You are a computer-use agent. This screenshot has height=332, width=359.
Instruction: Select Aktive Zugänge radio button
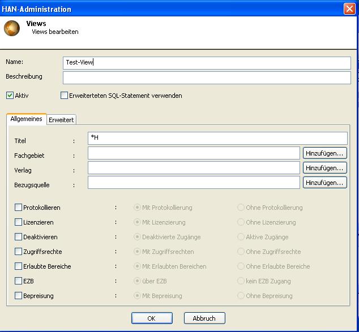[x=241, y=236]
